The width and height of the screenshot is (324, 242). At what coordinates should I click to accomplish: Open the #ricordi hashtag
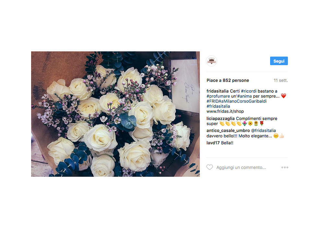pyautogui.click(x=249, y=91)
